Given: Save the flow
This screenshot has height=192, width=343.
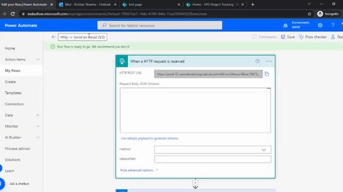Looking at the screenshot, I should 288,37.
